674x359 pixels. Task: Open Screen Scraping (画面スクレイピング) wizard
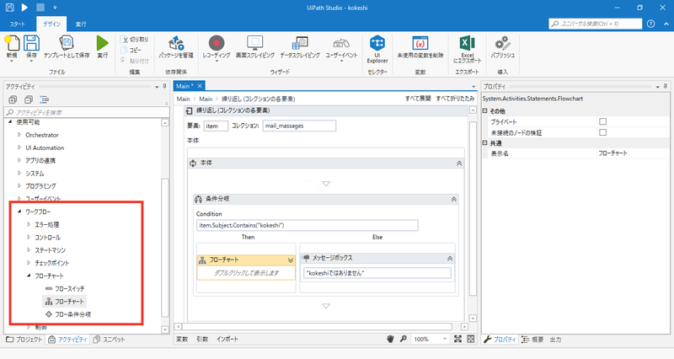click(x=255, y=43)
